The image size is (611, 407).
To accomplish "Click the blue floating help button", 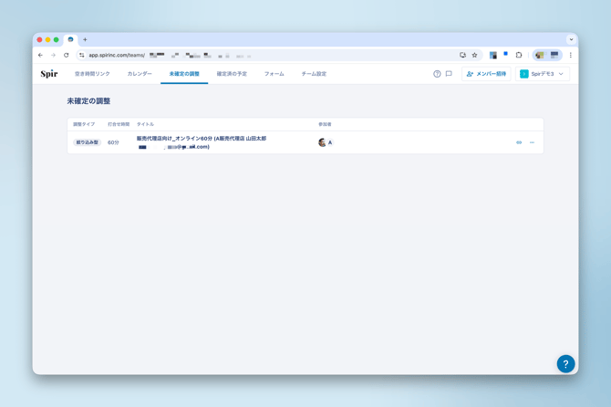I will [x=565, y=363].
